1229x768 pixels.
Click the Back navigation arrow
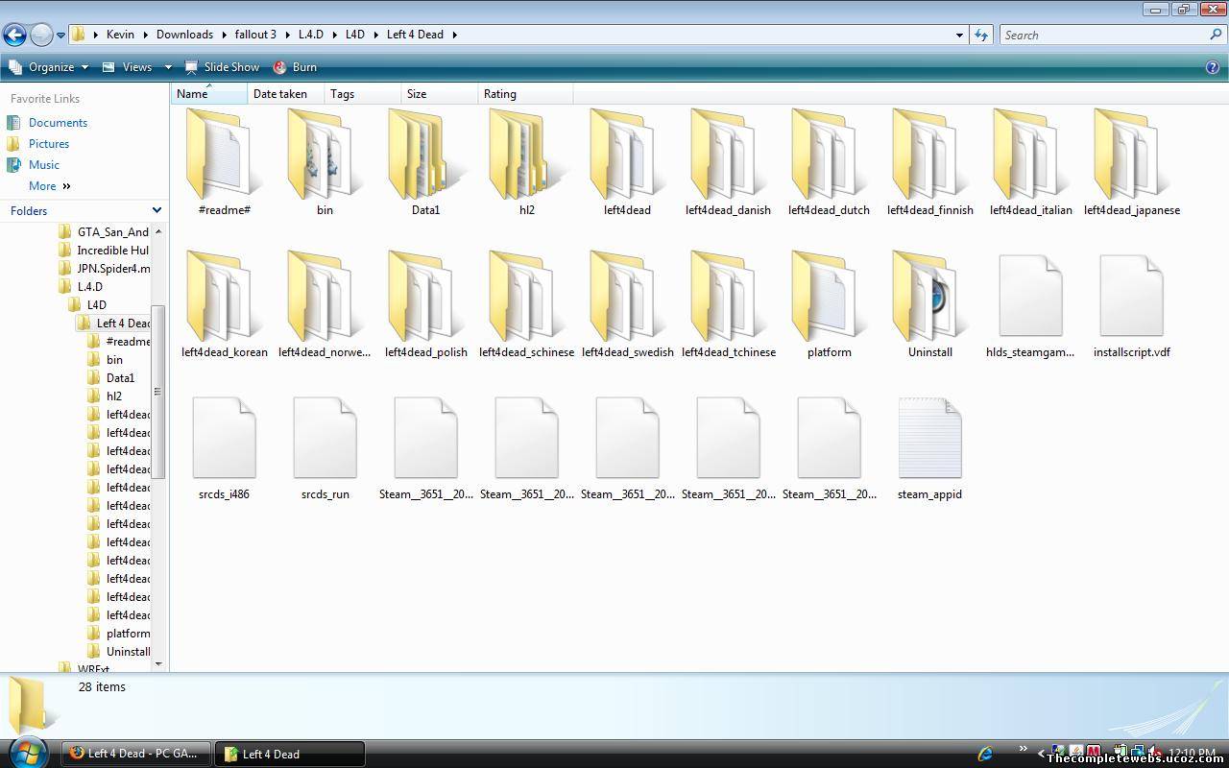(13, 35)
